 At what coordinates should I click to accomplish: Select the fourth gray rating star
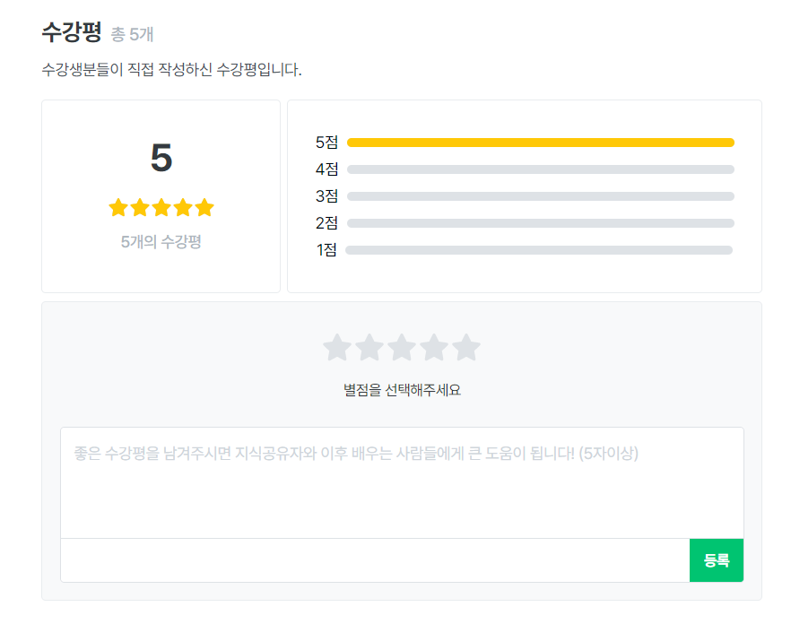(x=434, y=348)
